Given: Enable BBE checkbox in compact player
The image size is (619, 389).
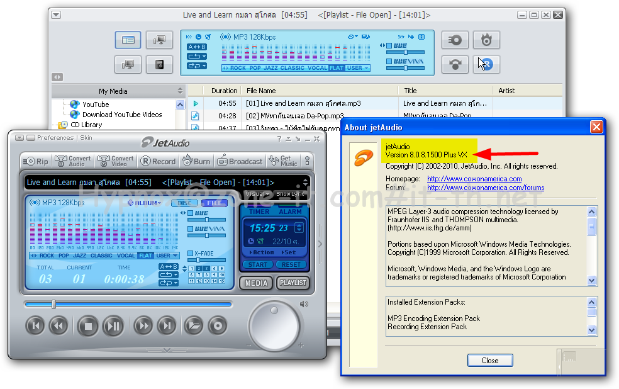Looking at the screenshot, I should [190, 213].
